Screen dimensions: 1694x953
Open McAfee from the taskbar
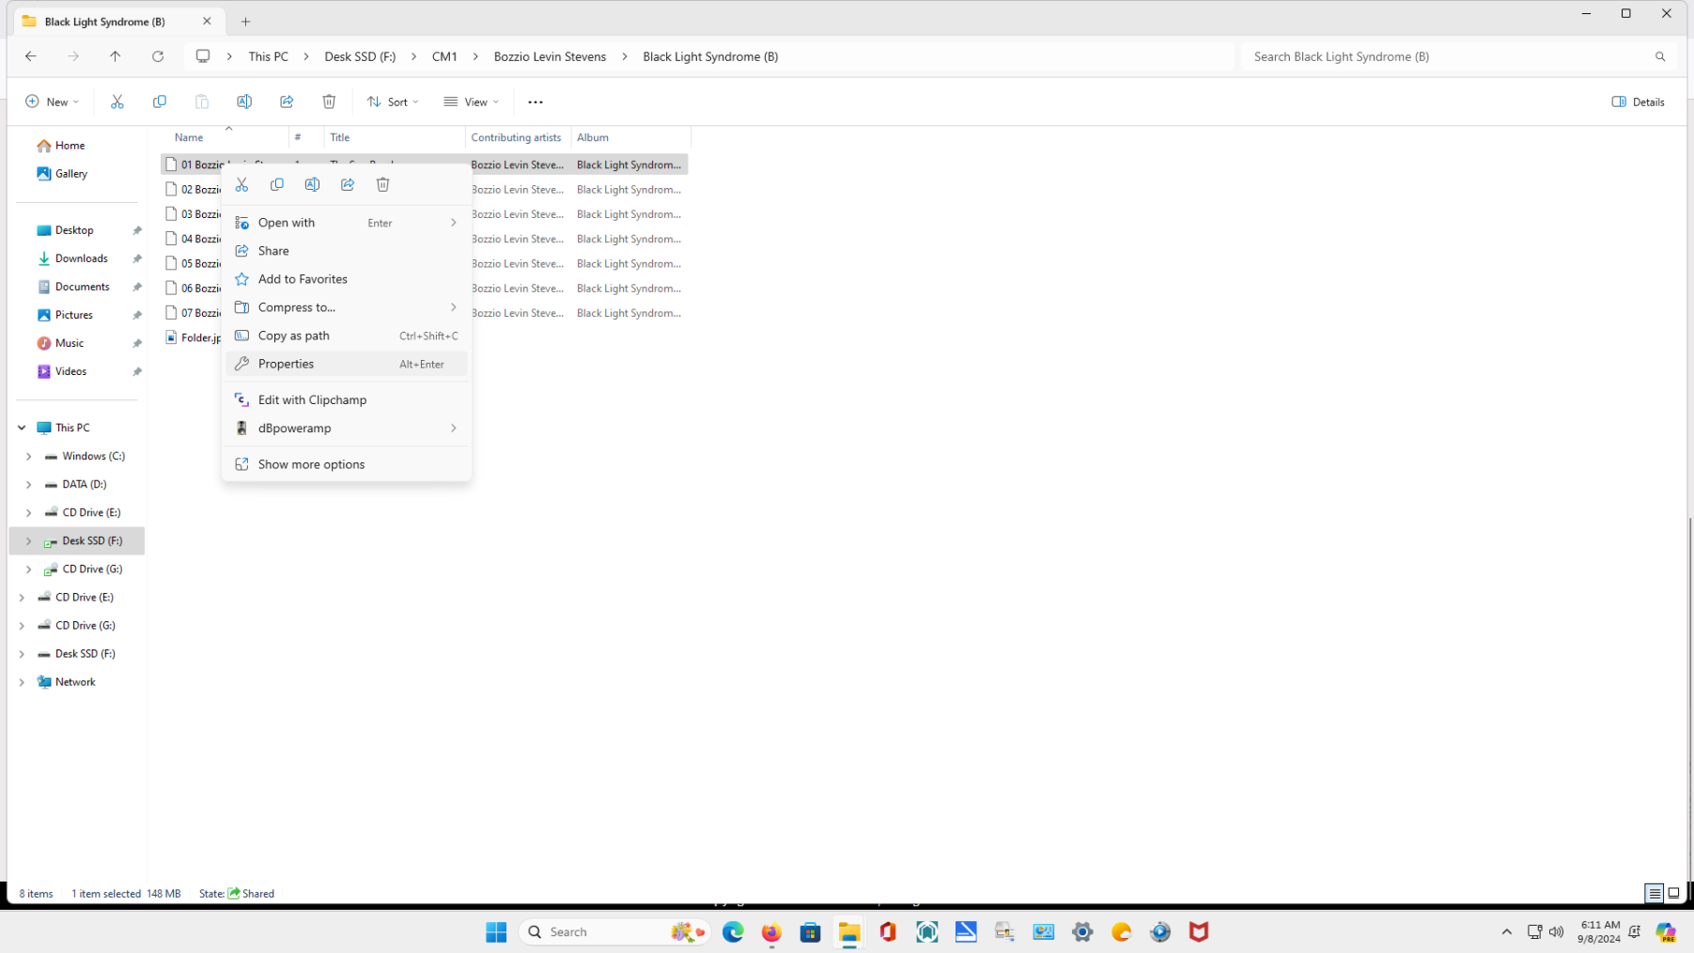coord(1199,931)
